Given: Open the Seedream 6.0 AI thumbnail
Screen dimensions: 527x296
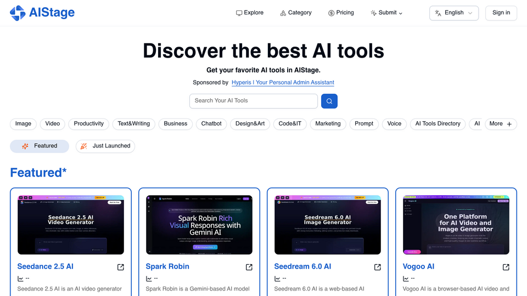Looking at the screenshot, I should (328, 225).
